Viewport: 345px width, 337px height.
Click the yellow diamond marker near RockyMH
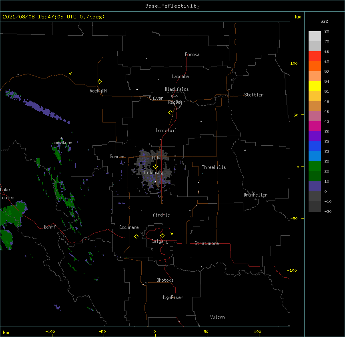click(x=100, y=81)
